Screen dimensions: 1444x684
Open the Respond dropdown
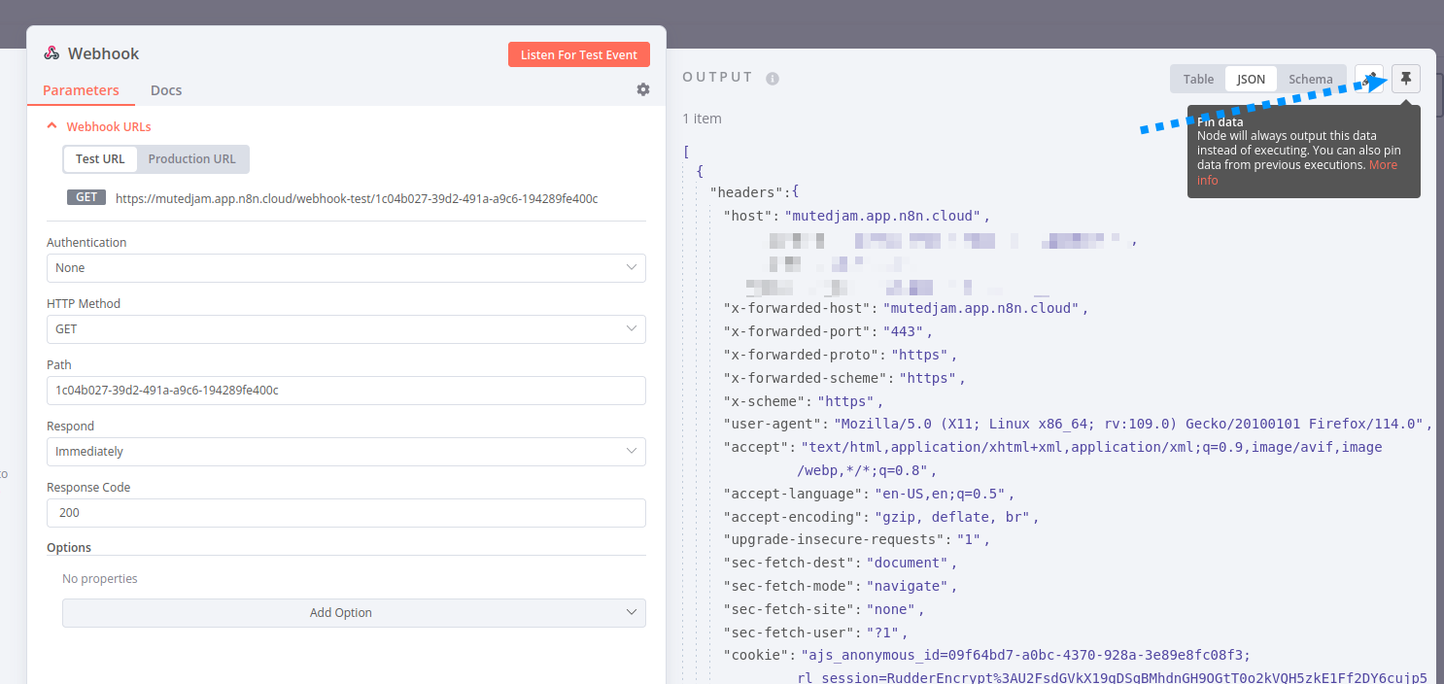click(x=346, y=452)
